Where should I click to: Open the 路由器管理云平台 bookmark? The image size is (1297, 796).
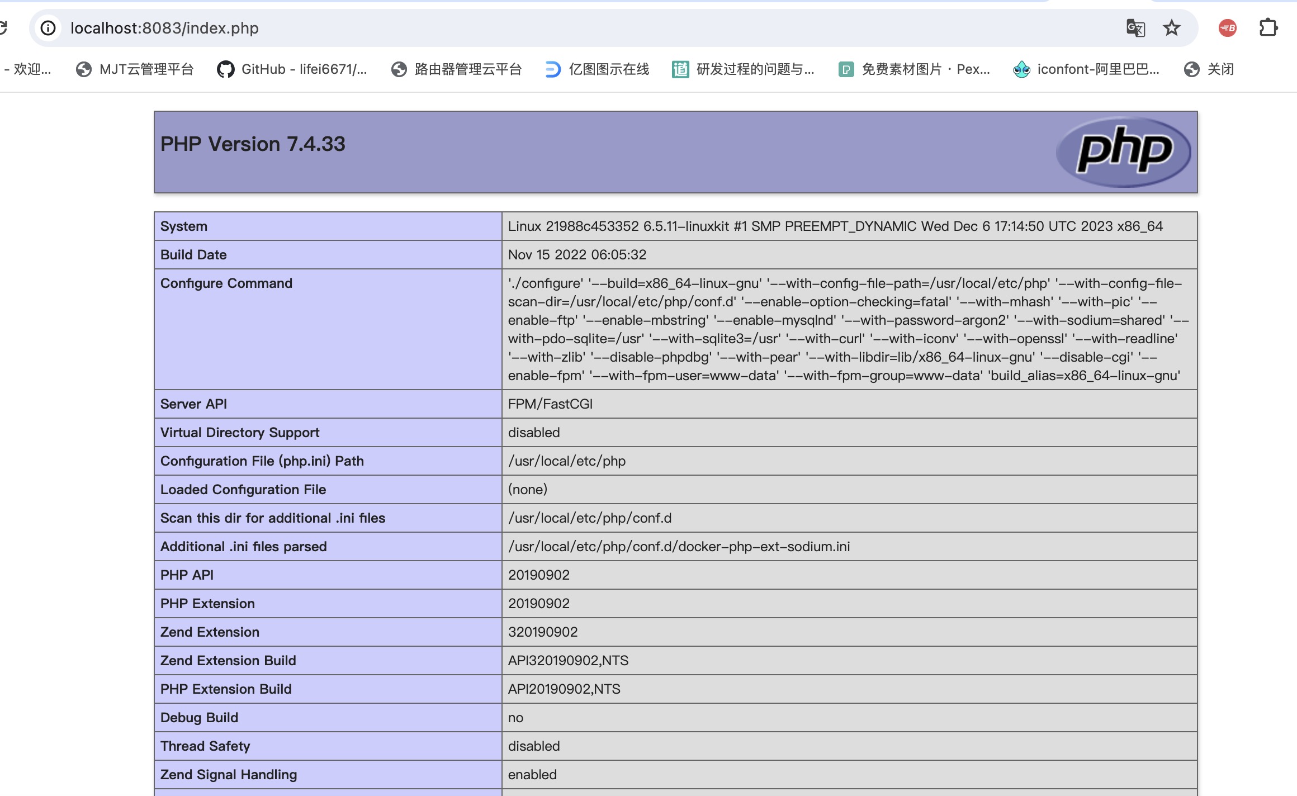[457, 69]
